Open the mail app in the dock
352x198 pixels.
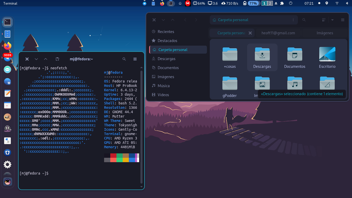[7, 69]
